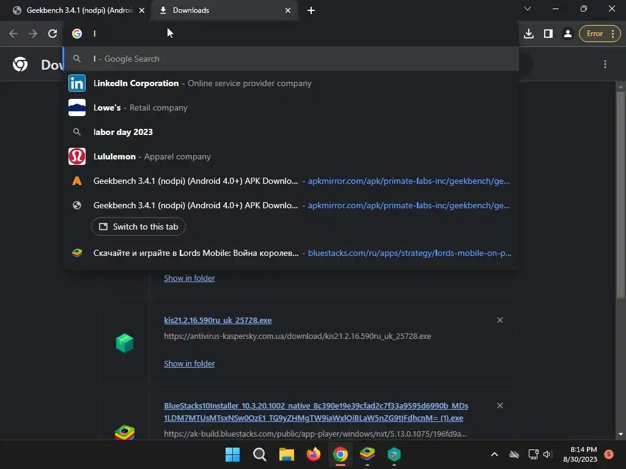Image resolution: width=626 pixels, height=469 pixels.
Task: Click the network display tray icon
Action: point(533,454)
